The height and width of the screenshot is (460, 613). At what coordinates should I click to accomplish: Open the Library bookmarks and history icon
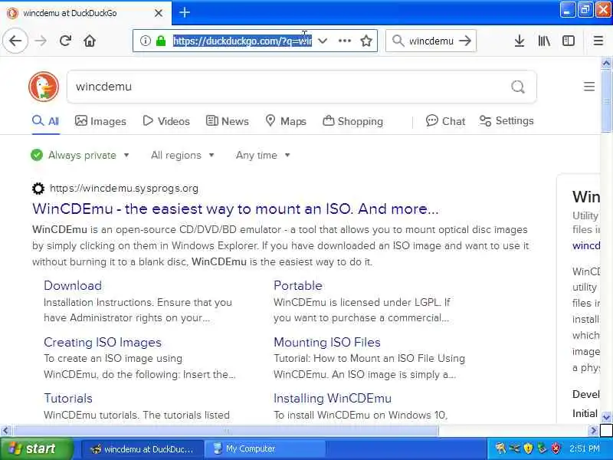[544, 41]
